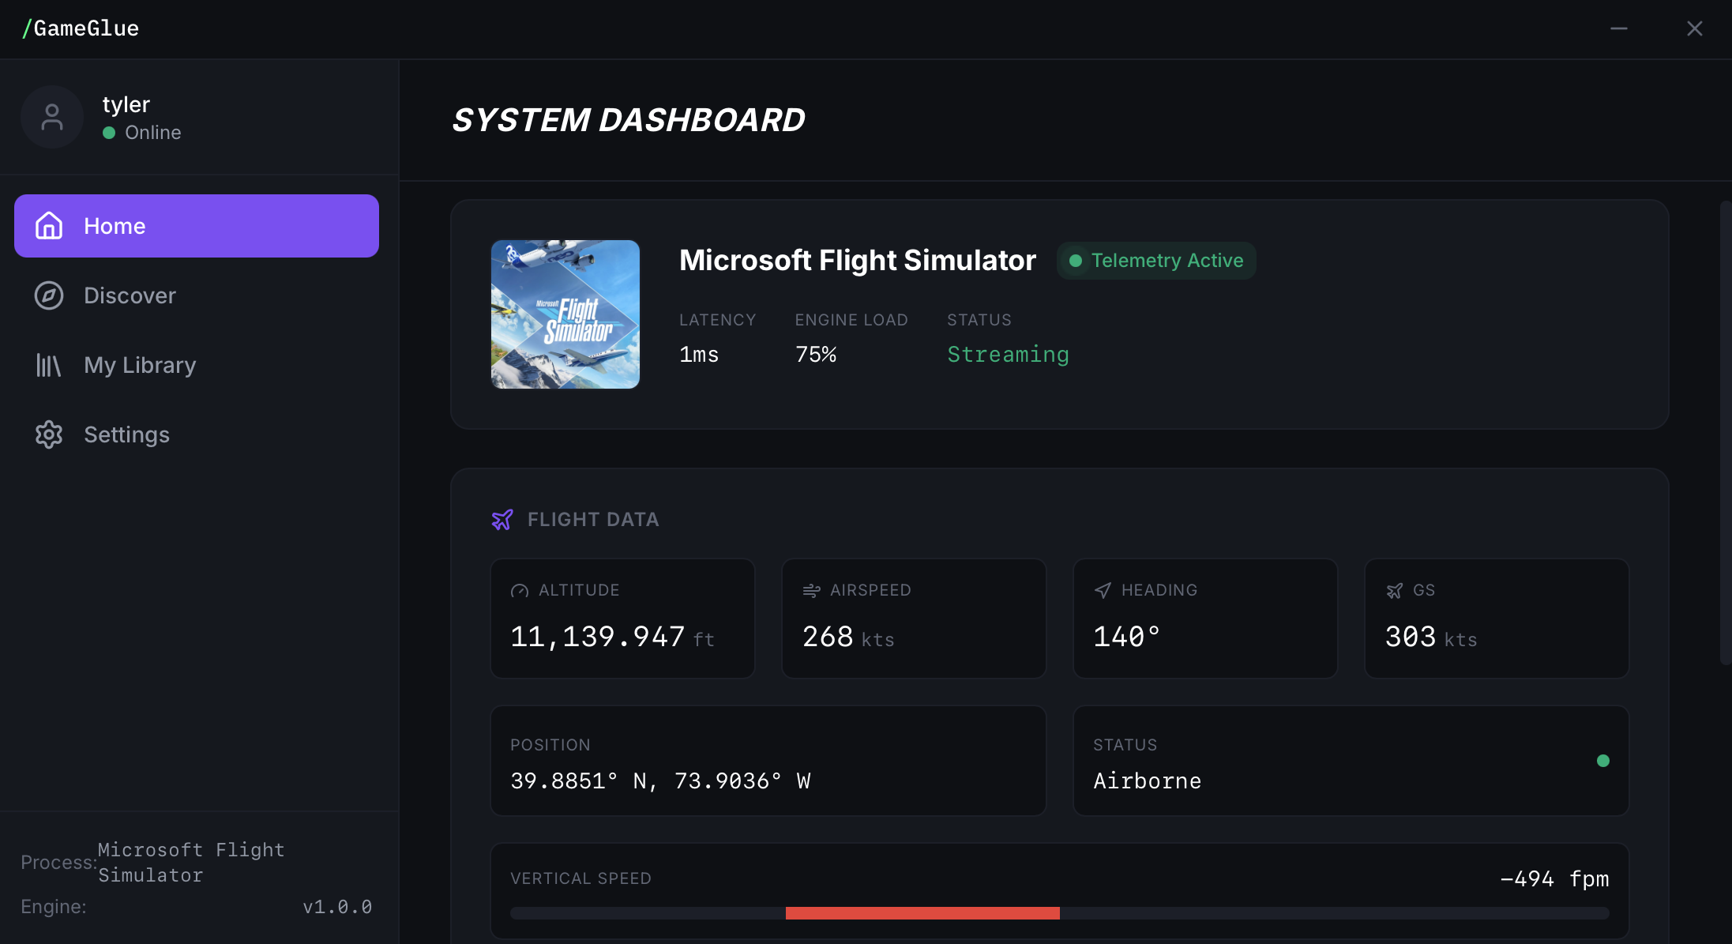Click the Streaming status text
Viewport: 1732px width, 944px height.
click(1008, 355)
